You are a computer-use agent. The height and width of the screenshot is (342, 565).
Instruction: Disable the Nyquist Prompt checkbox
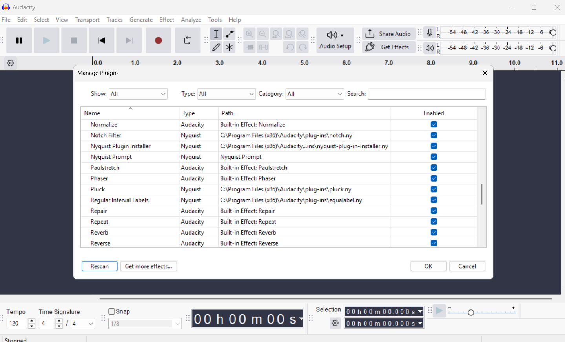tap(434, 157)
